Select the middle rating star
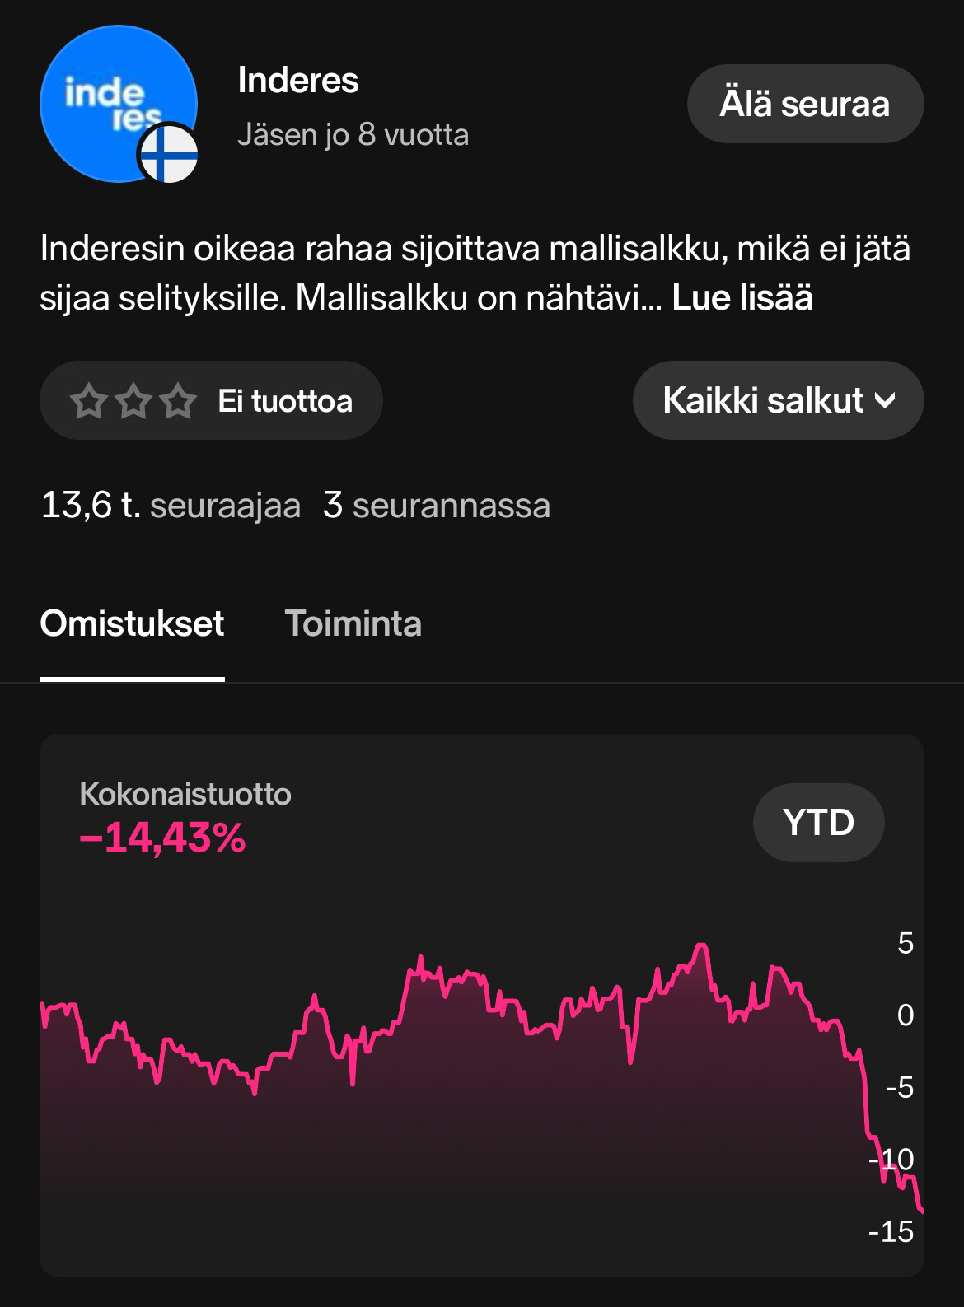Image resolution: width=964 pixels, height=1307 pixels. click(x=133, y=402)
